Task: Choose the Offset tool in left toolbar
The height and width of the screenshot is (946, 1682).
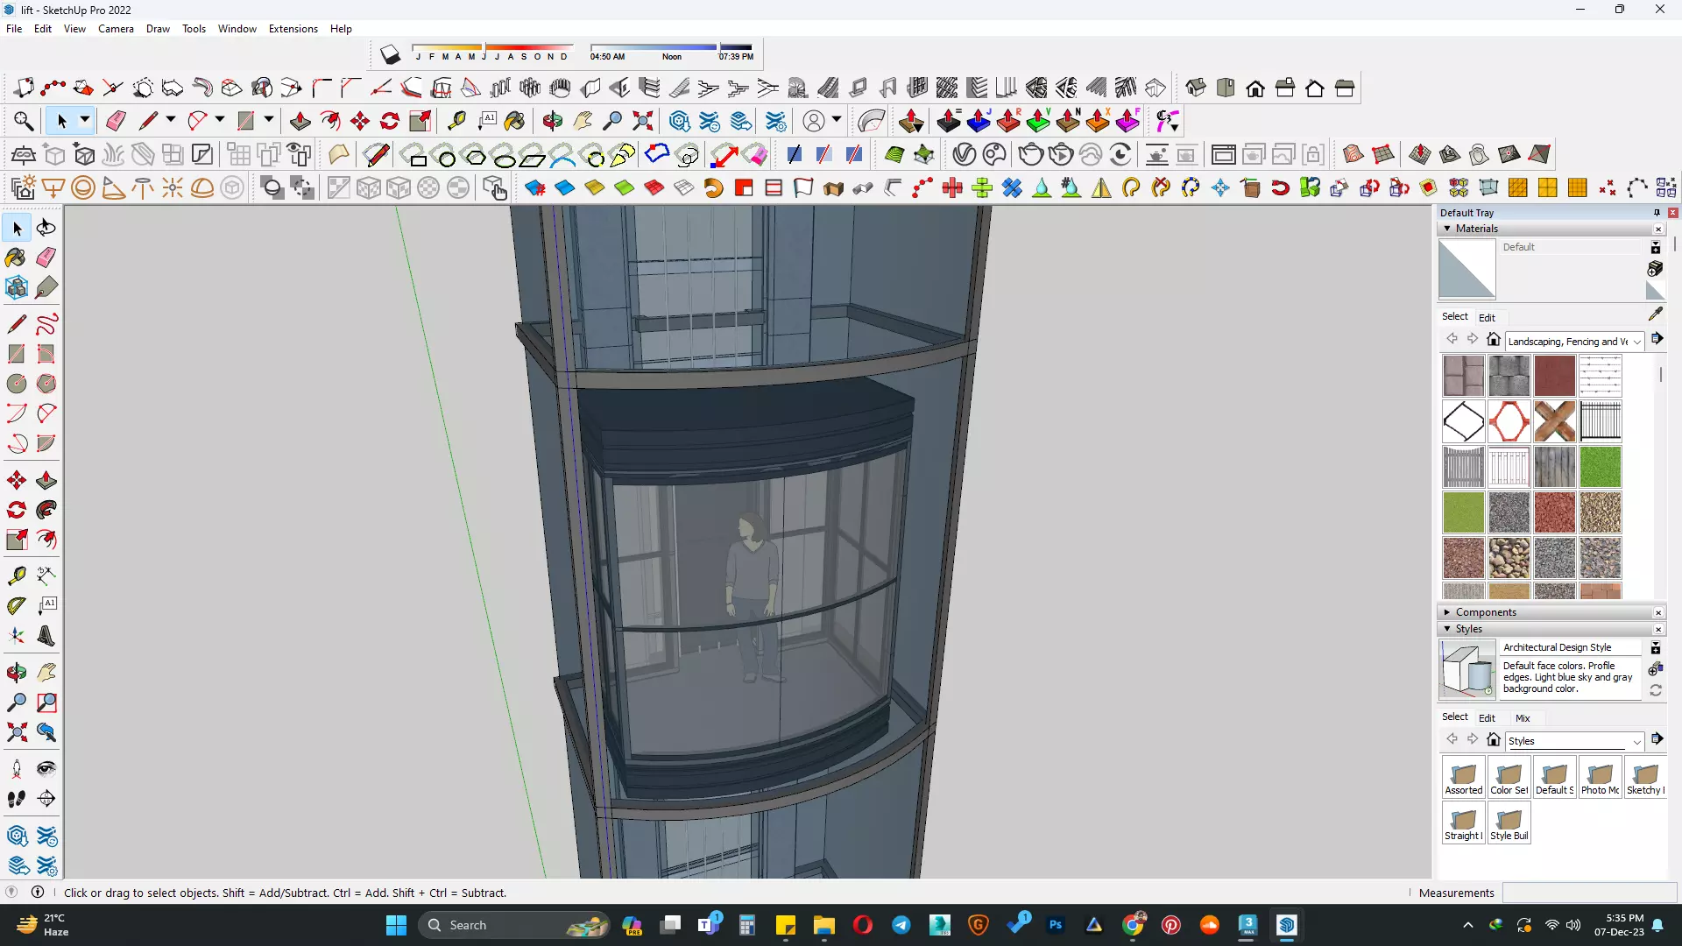Action: 46,540
